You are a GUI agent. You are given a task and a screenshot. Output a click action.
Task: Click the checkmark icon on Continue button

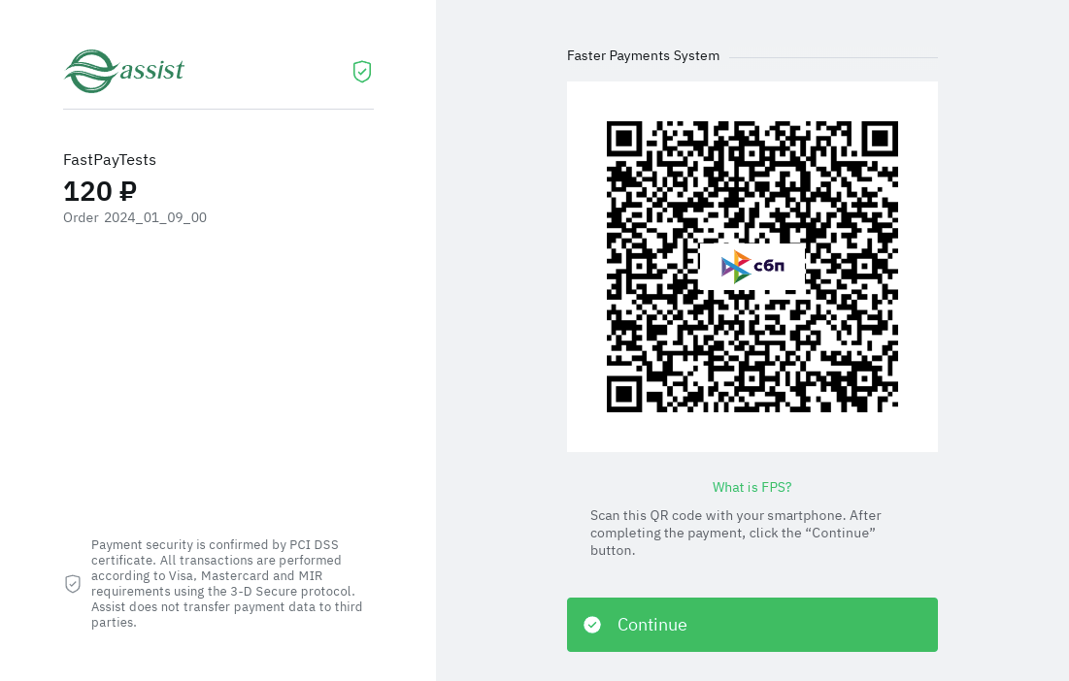point(592,625)
